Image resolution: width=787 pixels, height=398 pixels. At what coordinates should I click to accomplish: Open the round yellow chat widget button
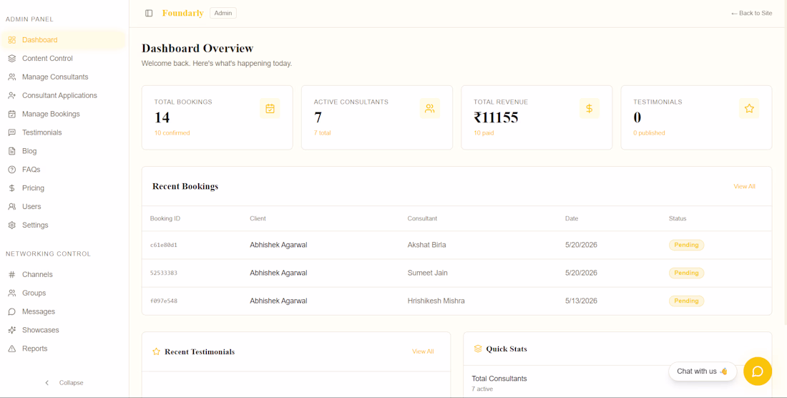pos(758,372)
